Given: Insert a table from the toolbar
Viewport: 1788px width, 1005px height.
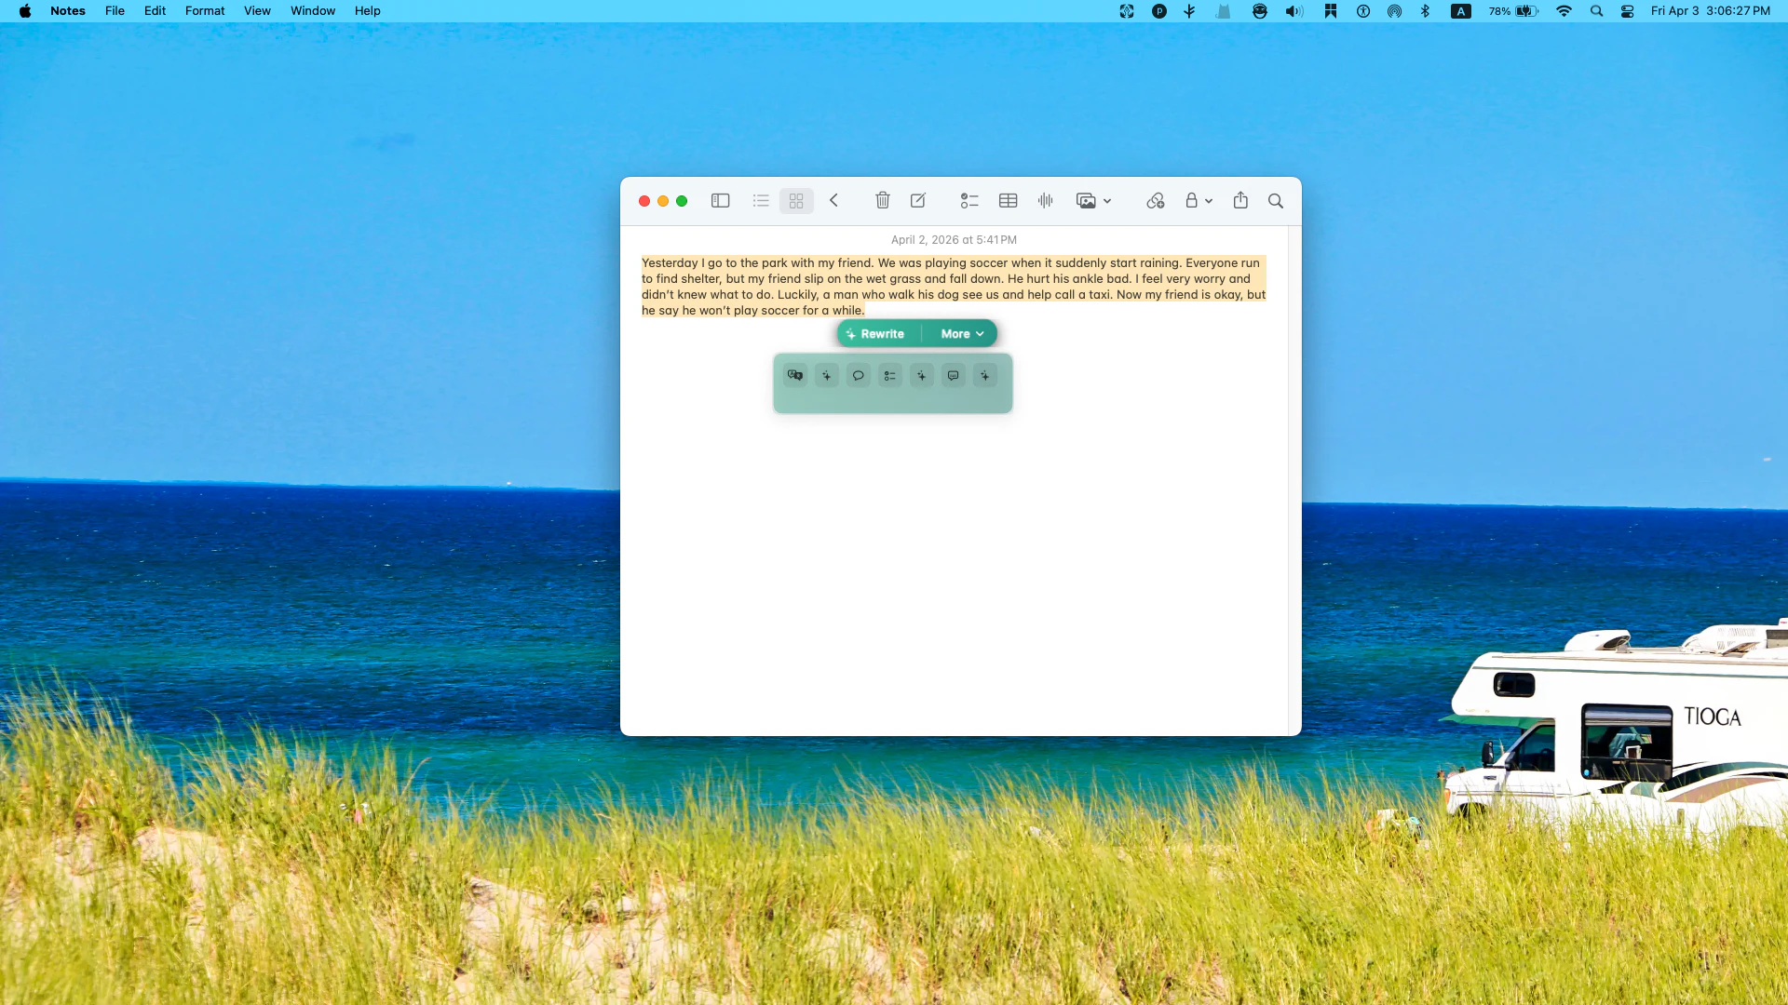Looking at the screenshot, I should [x=1008, y=201].
